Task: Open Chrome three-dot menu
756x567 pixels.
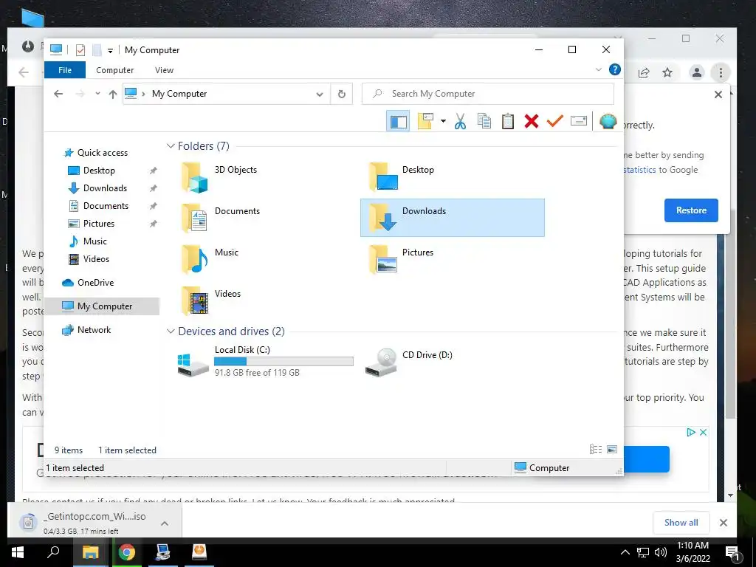Action: 721,72
